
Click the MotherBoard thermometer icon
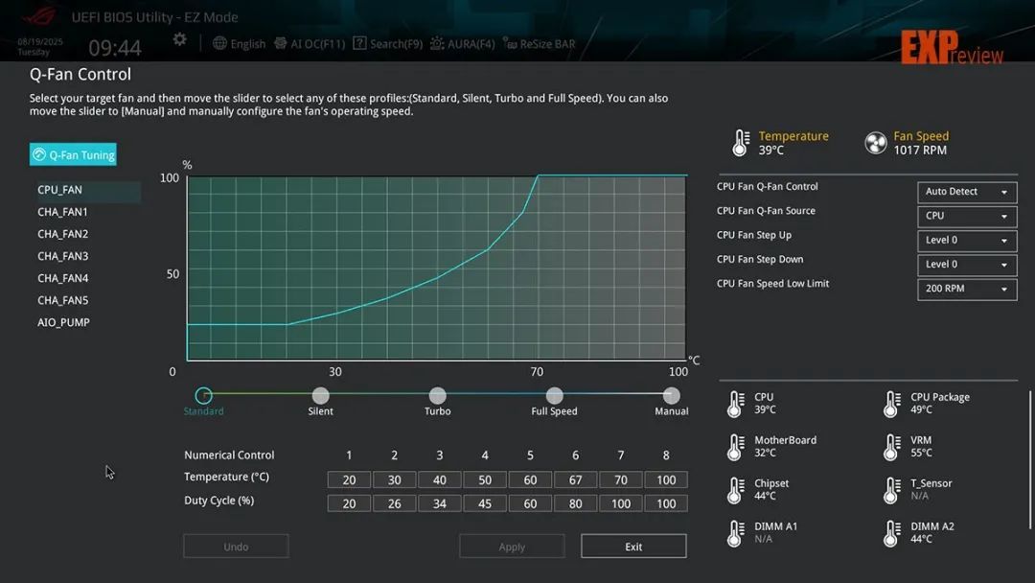click(735, 447)
